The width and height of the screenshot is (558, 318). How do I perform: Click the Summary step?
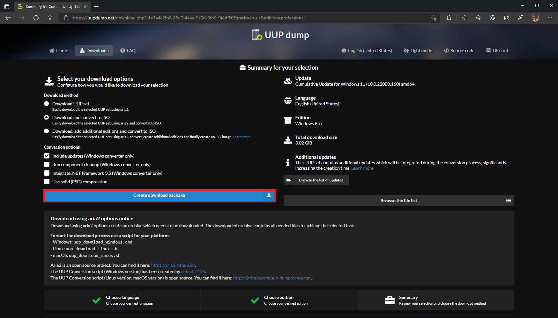point(435,300)
